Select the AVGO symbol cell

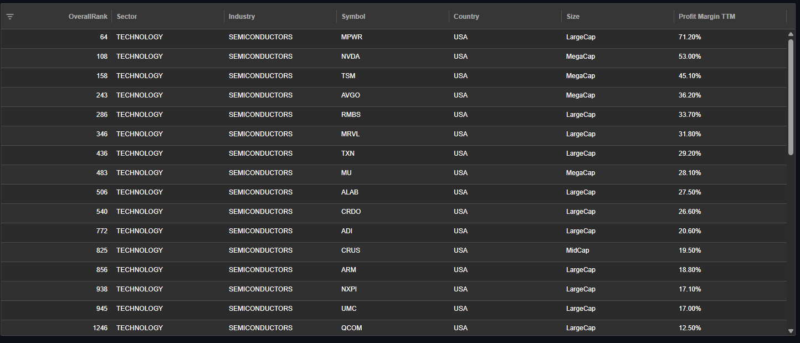351,95
